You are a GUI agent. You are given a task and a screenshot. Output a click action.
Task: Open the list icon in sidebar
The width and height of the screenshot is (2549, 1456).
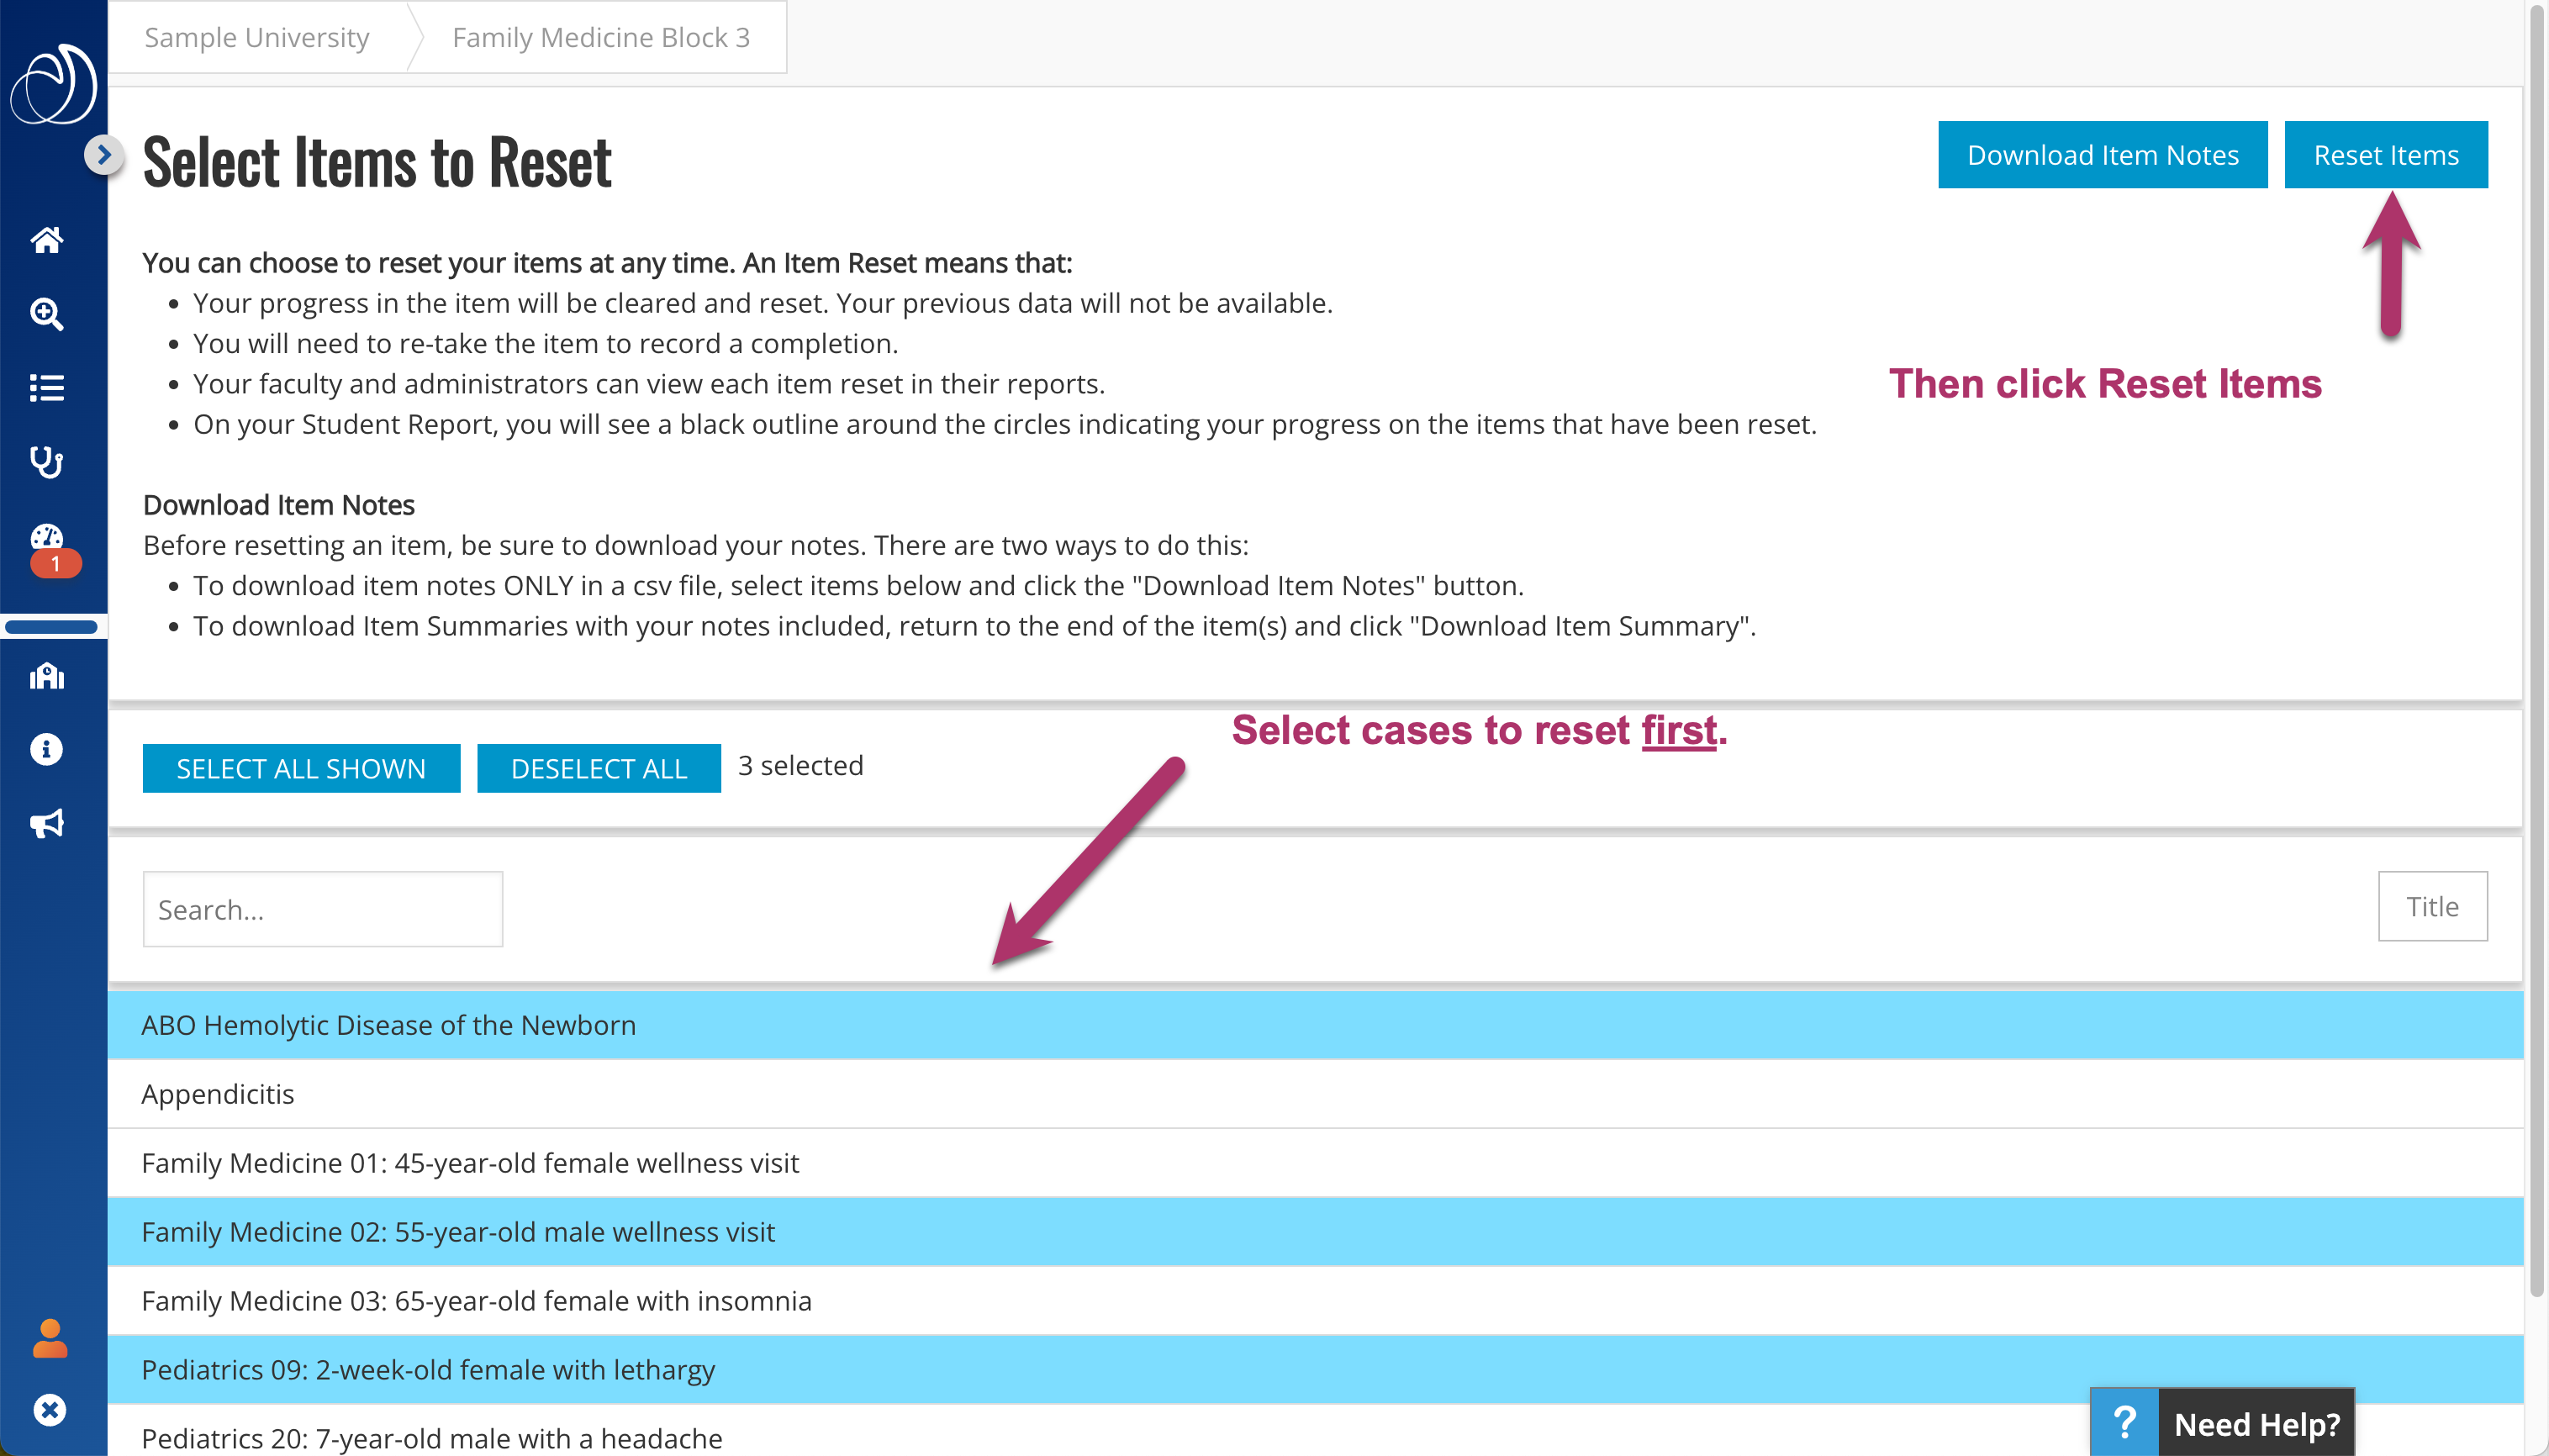(47, 388)
